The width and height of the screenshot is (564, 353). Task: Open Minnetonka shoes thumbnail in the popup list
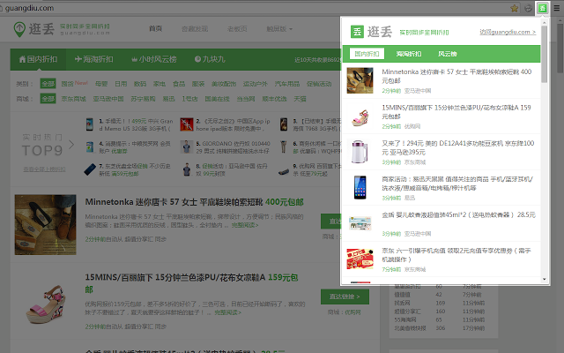pos(360,80)
